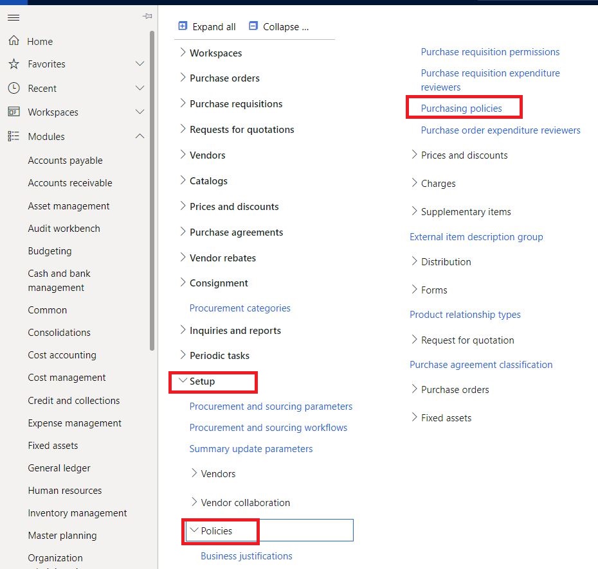Select the Human resources module
598x569 pixels.
tap(64, 490)
